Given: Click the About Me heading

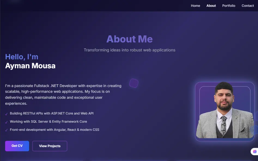Looking at the screenshot, I should click(129, 39).
